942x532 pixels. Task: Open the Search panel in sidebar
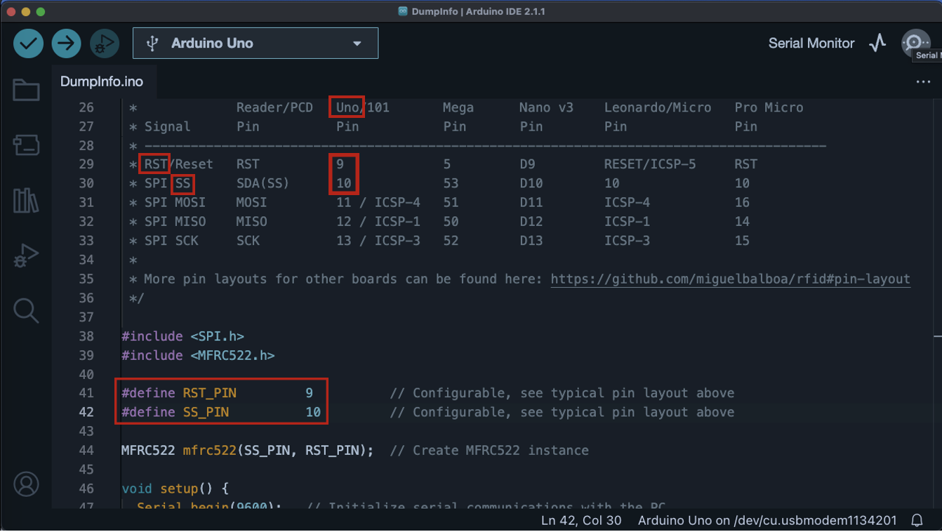26,310
